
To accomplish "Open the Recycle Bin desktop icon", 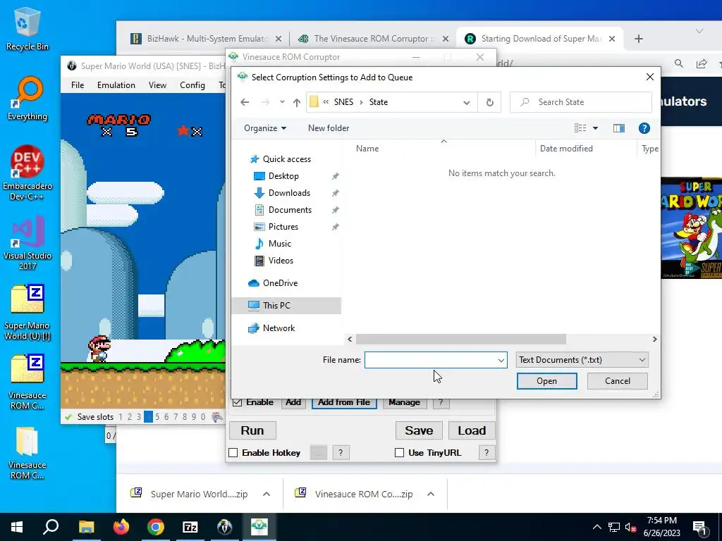I will (27, 28).
